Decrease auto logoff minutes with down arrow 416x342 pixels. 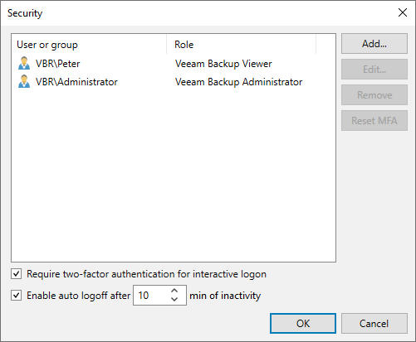174,300
